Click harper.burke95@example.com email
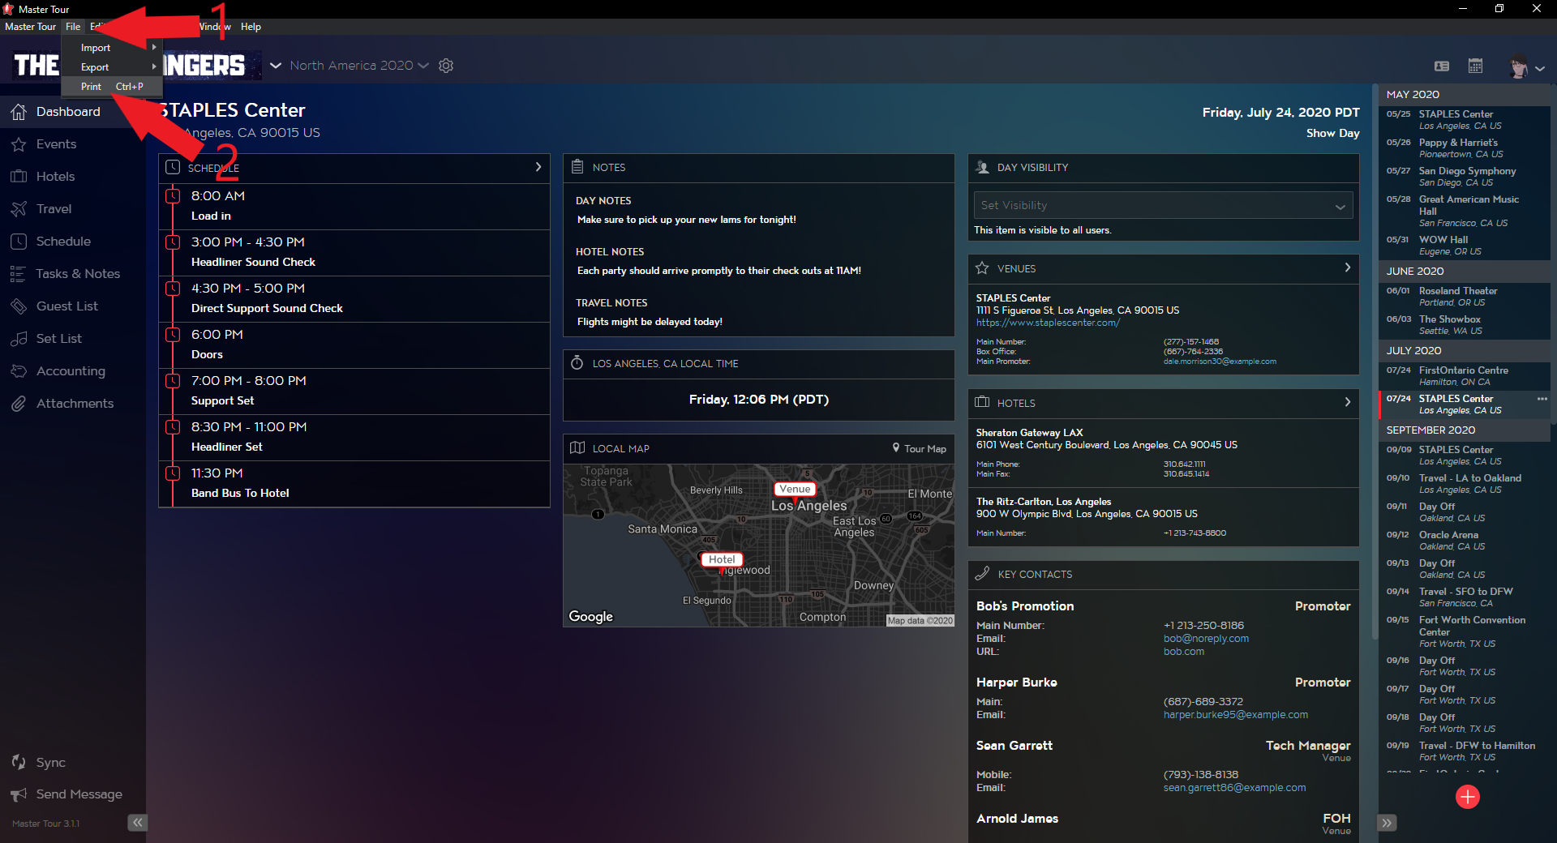The width and height of the screenshot is (1557, 843). 1235,715
